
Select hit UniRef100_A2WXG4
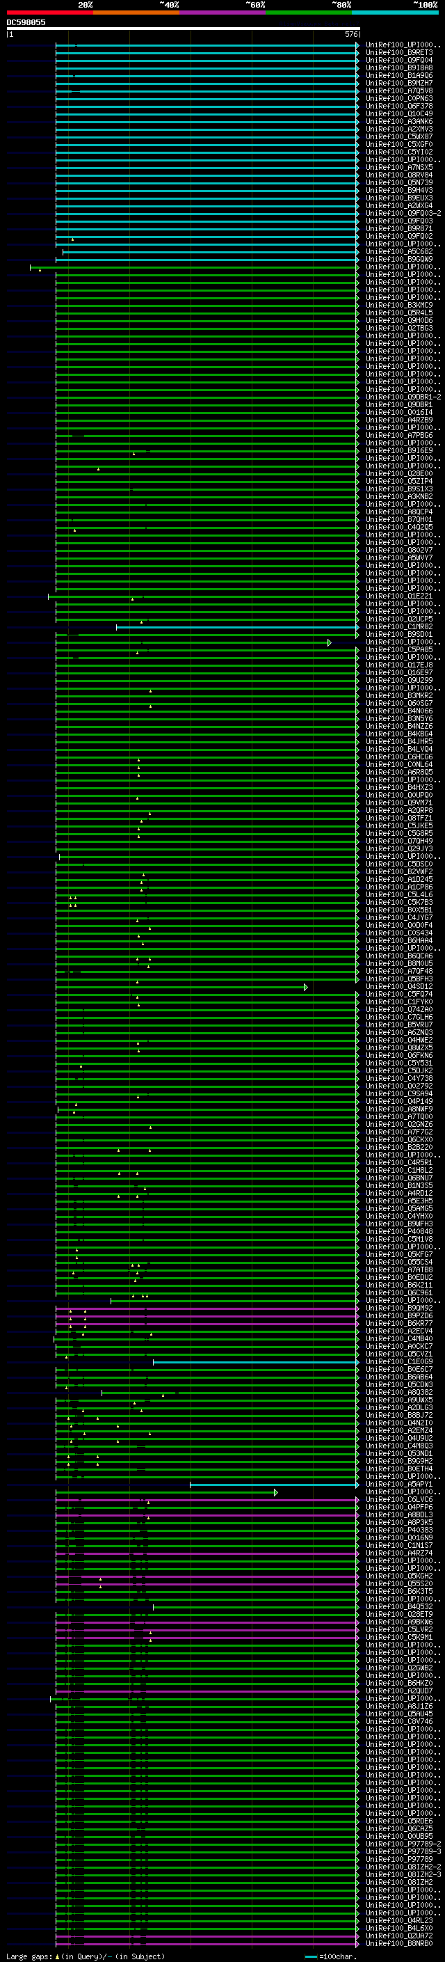pos(399,205)
